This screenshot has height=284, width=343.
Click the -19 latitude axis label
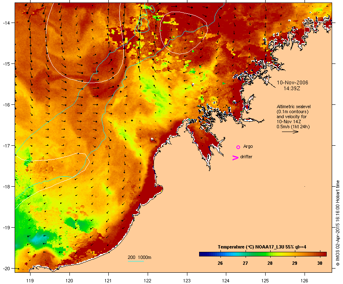point(6,228)
